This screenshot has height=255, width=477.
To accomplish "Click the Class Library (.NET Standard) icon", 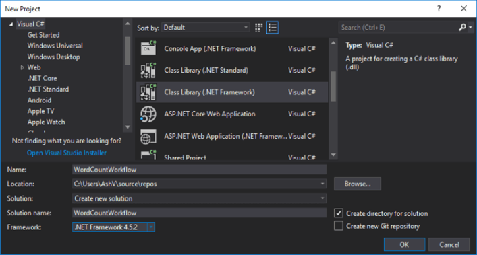I will [148, 71].
